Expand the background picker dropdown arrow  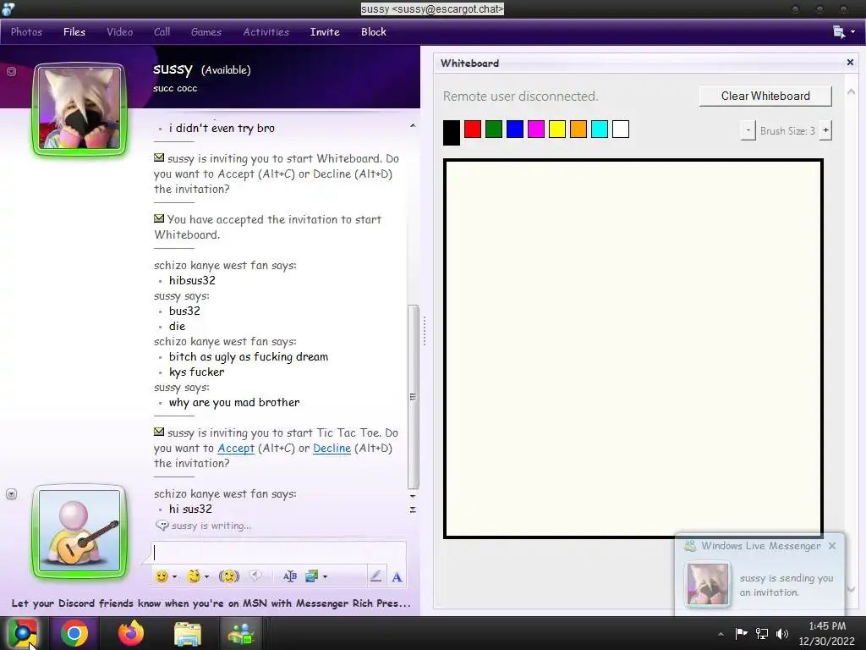click(325, 577)
